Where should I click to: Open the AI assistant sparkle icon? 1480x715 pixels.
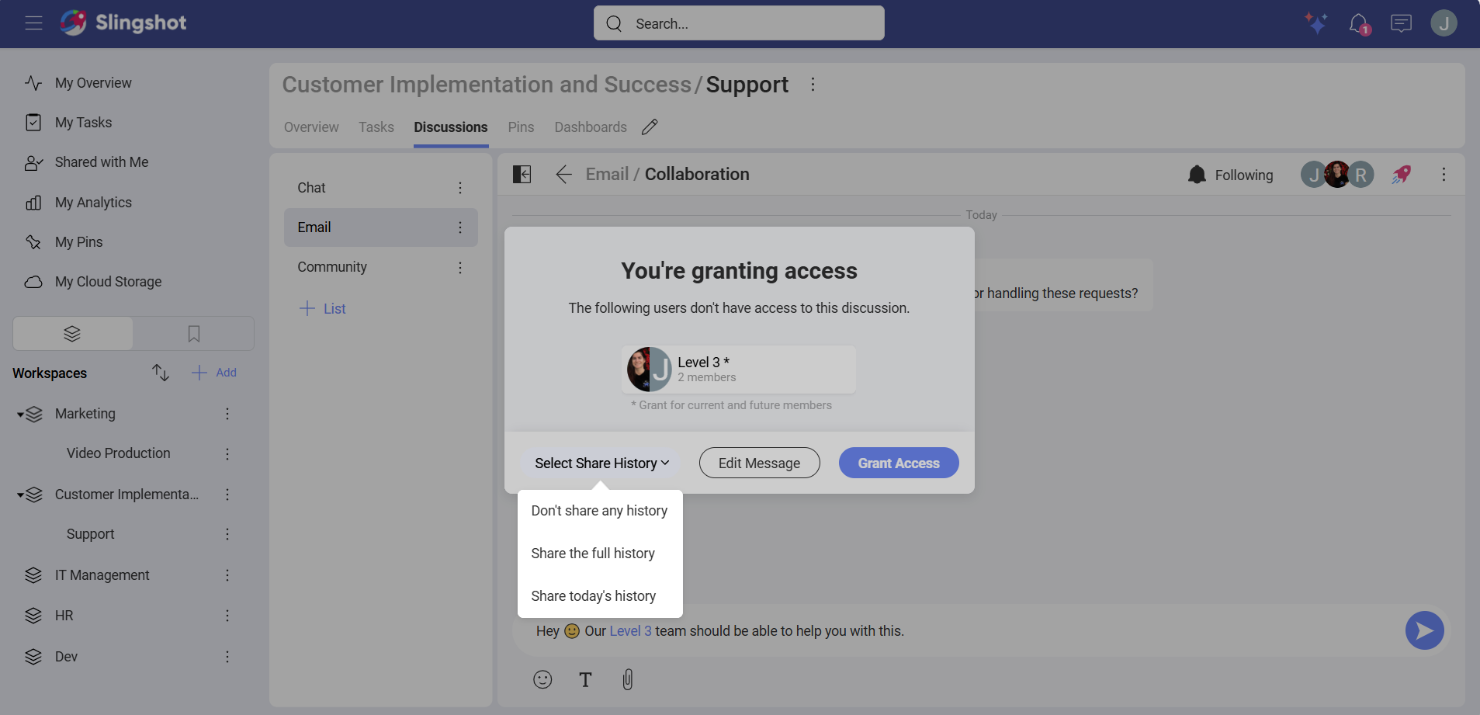click(1315, 23)
